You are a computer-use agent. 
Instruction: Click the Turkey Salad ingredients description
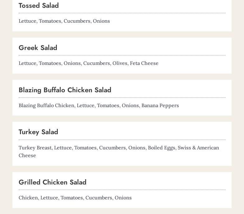click(119, 152)
